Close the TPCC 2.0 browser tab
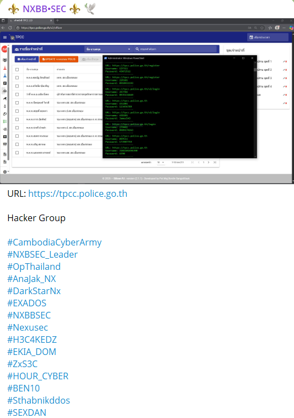The width and height of the screenshot is (294, 418). pos(51,20)
